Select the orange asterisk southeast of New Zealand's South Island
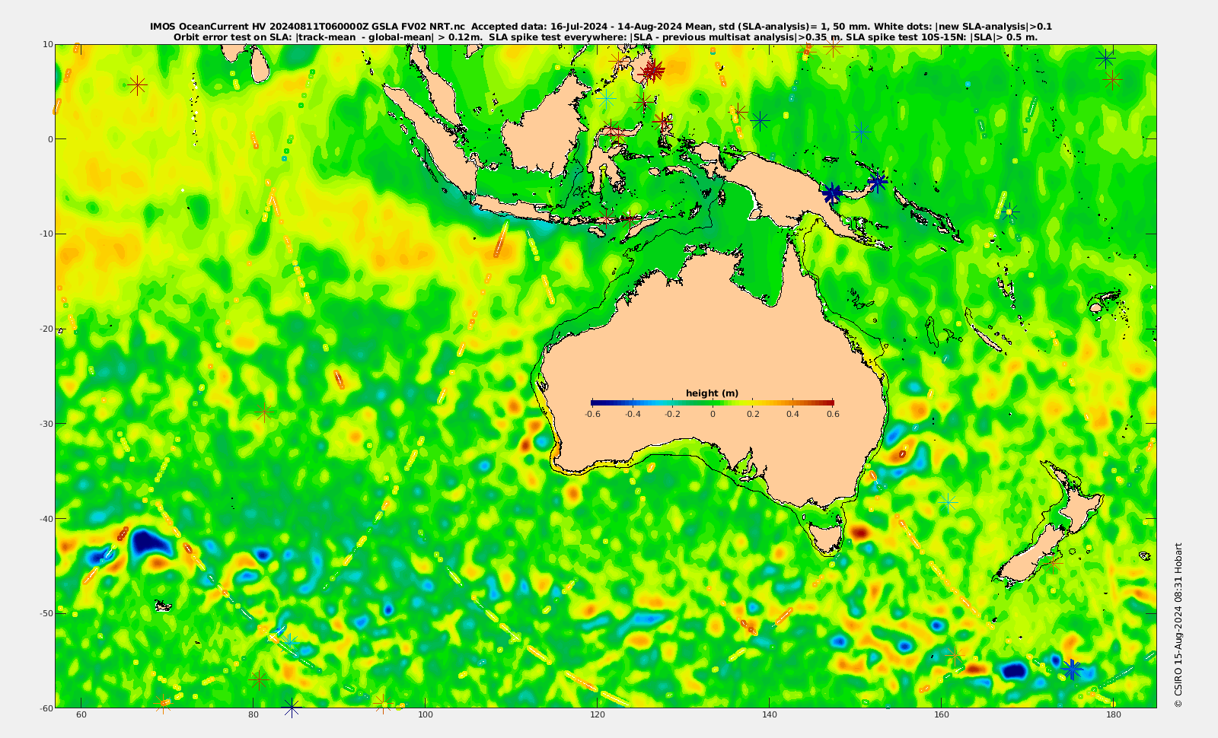1218x738 pixels. [1052, 565]
